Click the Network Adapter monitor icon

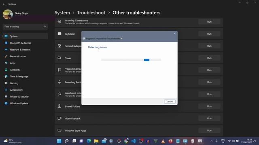point(59,46)
